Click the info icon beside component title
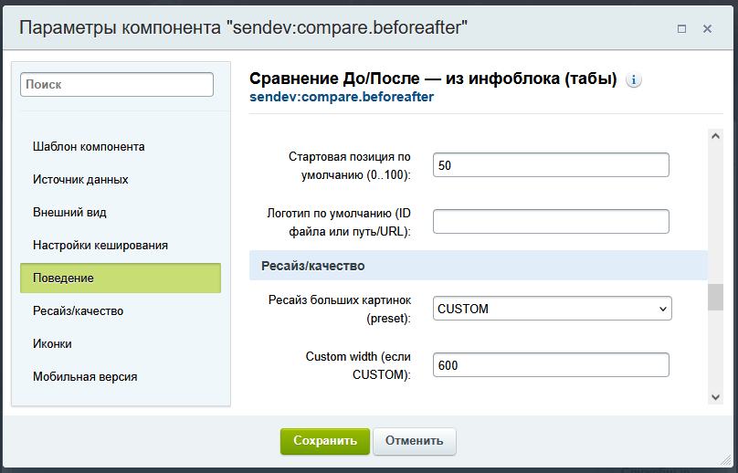738x473 pixels. coord(634,79)
